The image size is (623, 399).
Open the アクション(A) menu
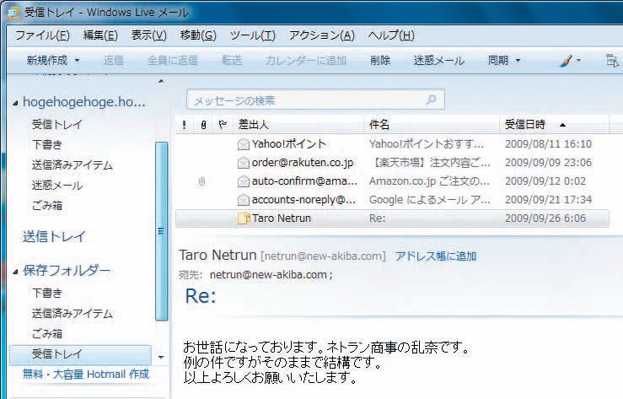point(322,35)
